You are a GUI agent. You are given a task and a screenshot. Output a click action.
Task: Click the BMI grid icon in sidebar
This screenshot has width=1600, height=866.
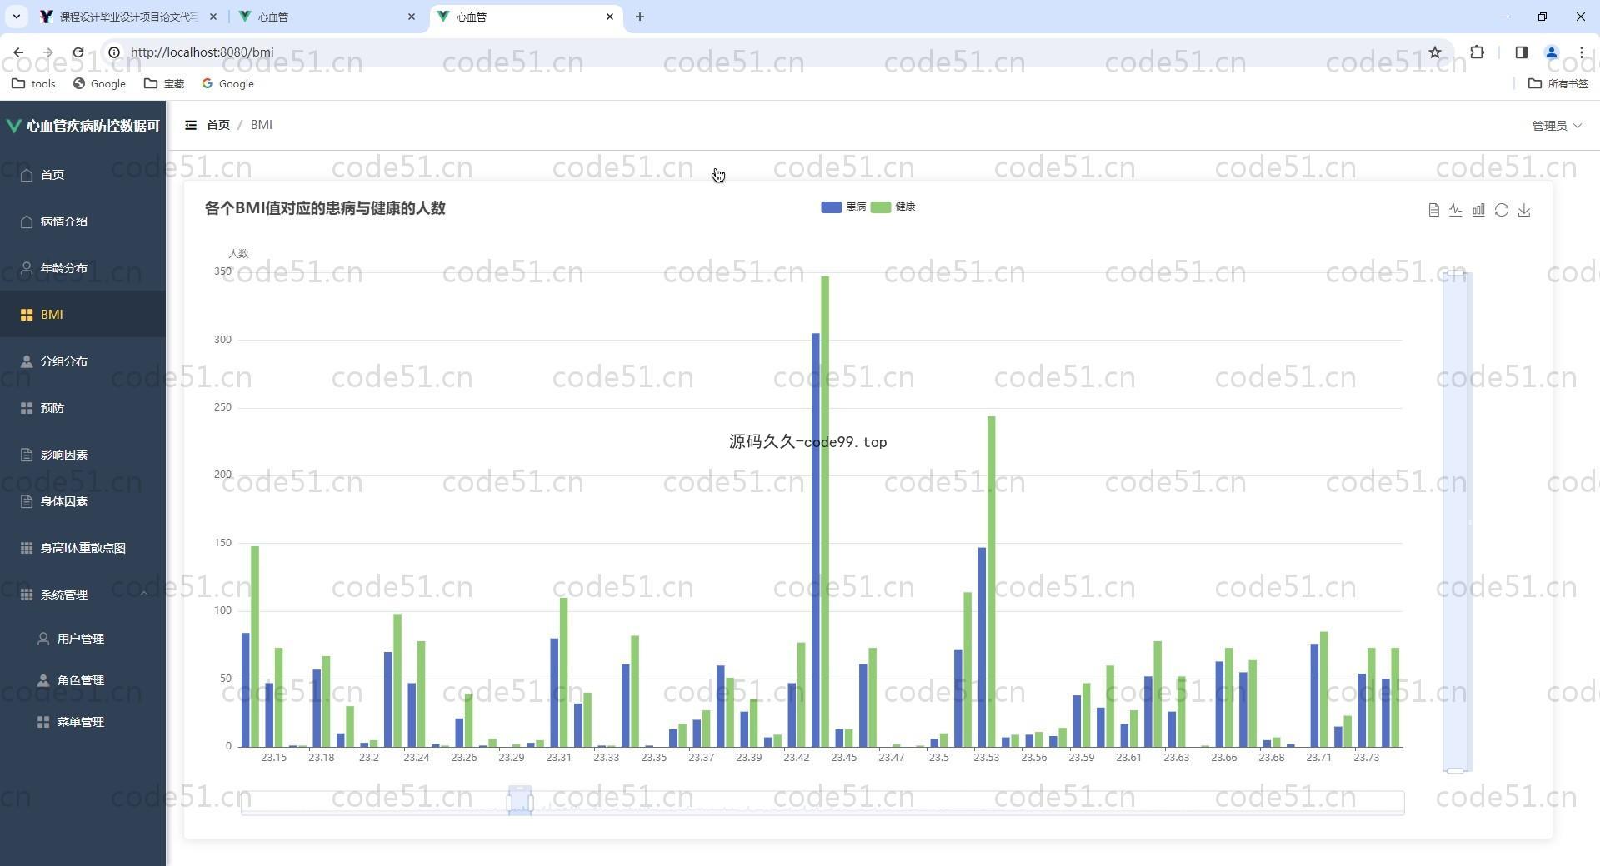tap(27, 315)
